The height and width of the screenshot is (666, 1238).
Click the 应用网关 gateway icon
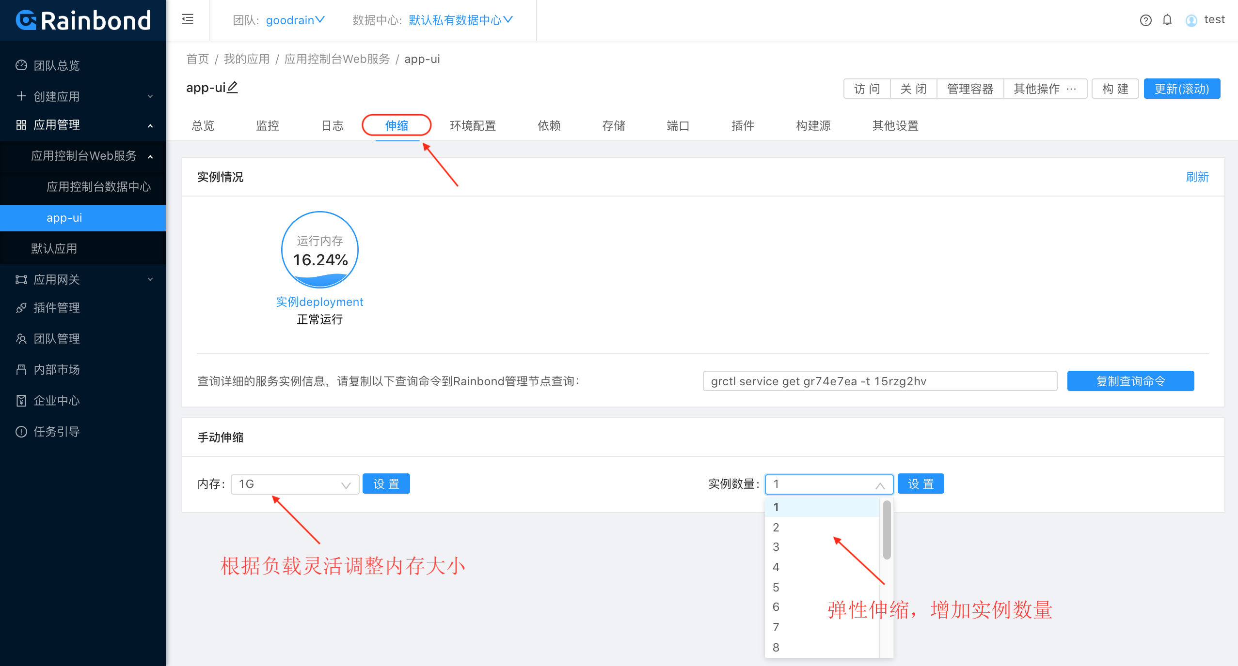(21, 280)
